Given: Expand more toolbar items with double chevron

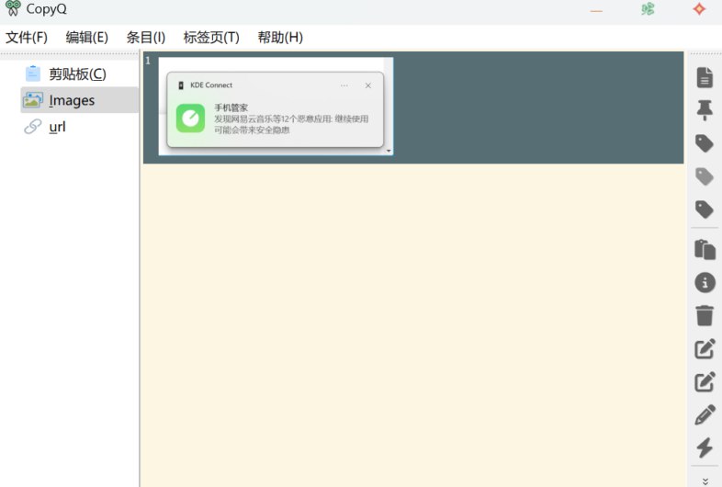Looking at the screenshot, I should click(x=705, y=480).
